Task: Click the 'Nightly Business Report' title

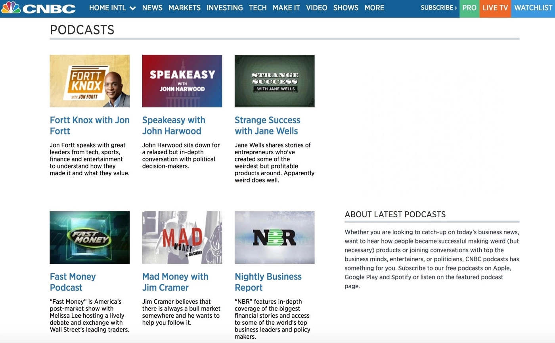Action: pyautogui.click(x=268, y=282)
